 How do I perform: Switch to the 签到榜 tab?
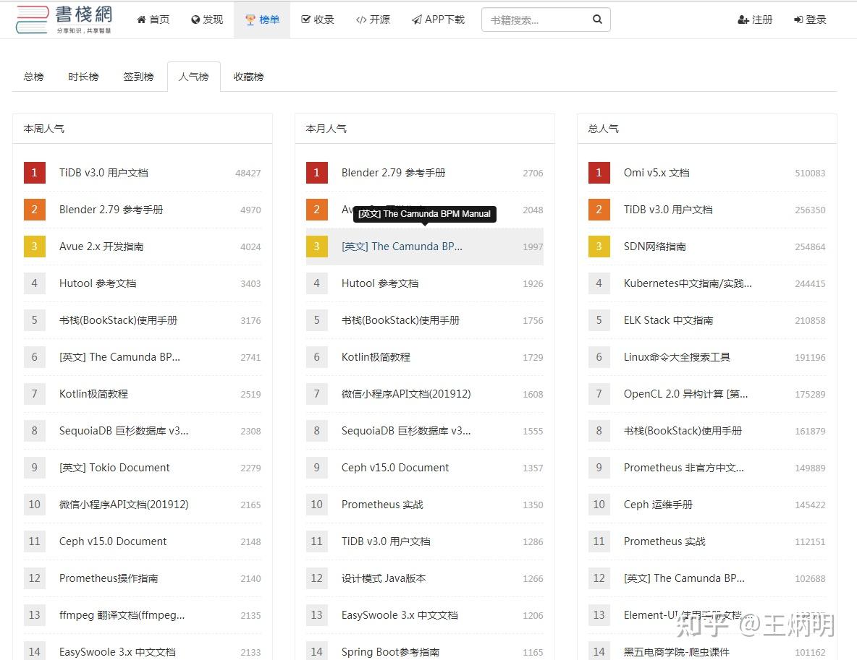click(138, 77)
